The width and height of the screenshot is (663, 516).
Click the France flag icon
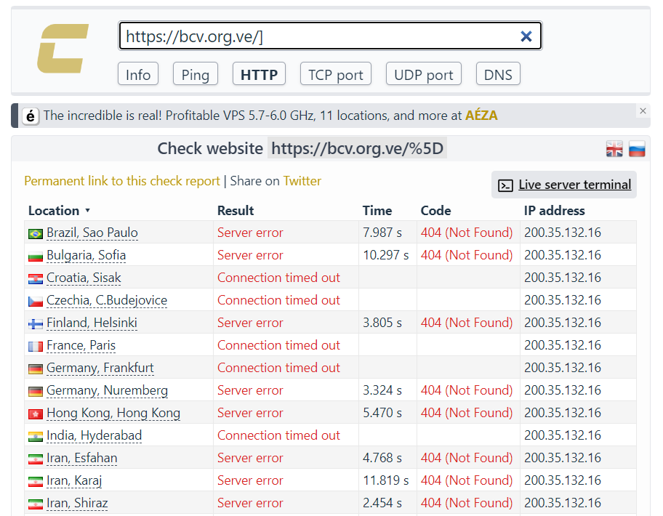point(36,346)
